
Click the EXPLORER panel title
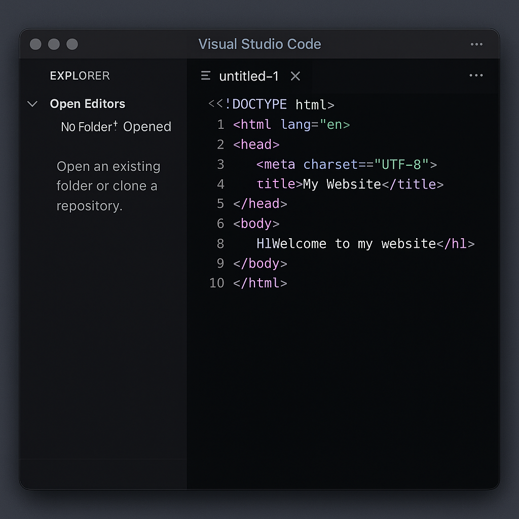(80, 76)
